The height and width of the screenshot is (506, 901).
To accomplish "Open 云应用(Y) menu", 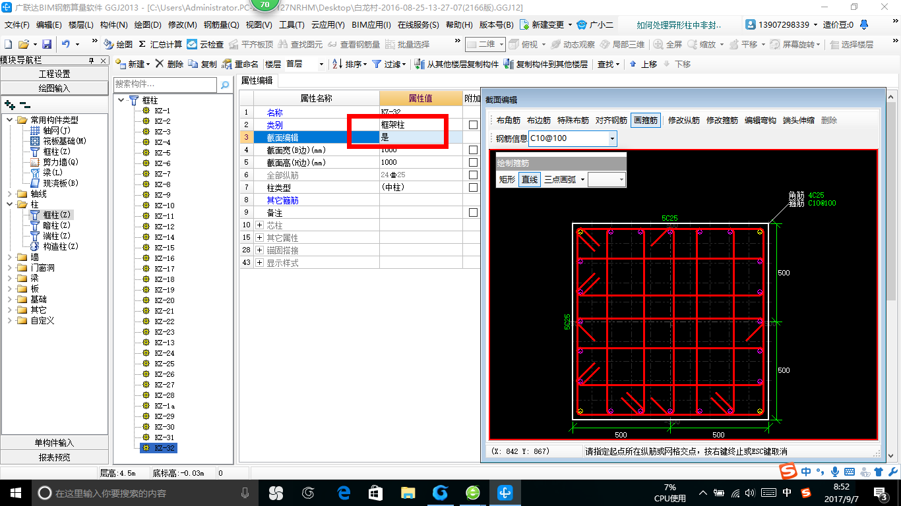I will coord(328,25).
